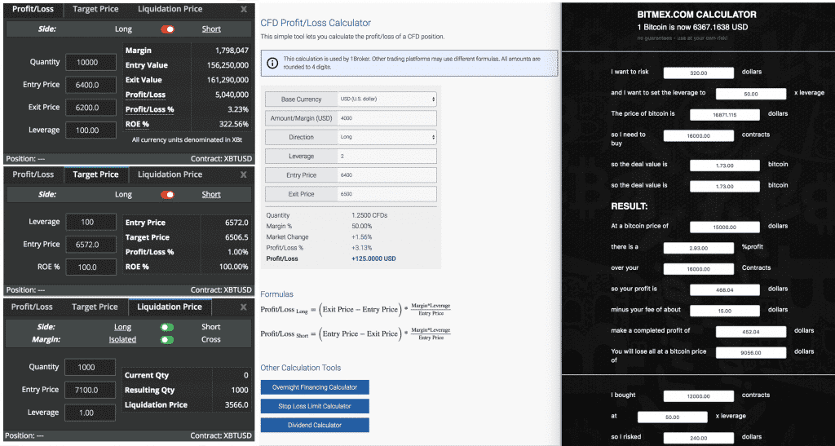835x446 pixels.
Task: Open the Direction dropdown showing Long
Action: [387, 137]
